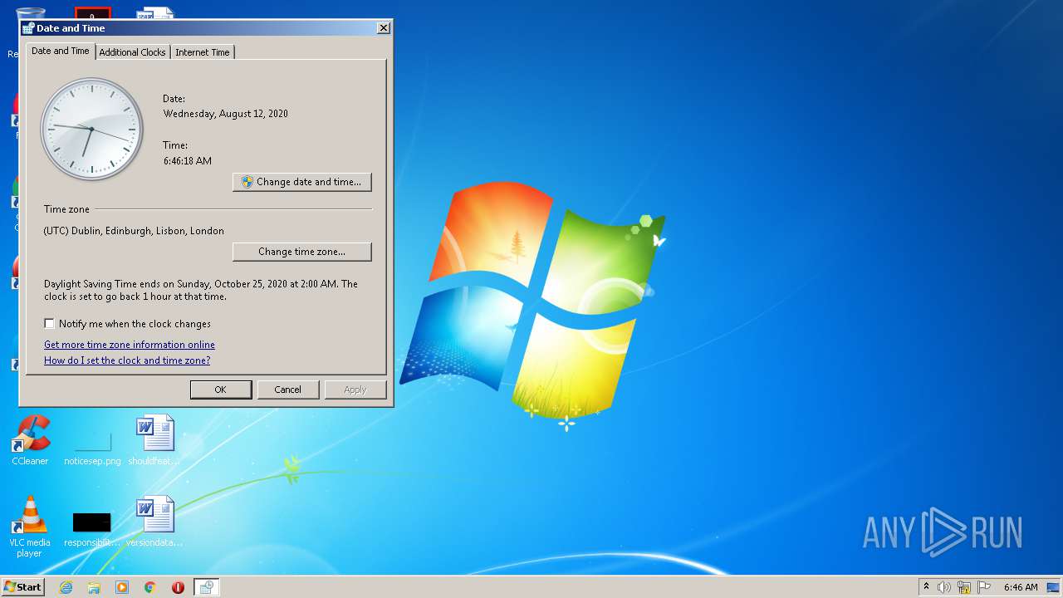The width and height of the screenshot is (1063, 598).
Task: Open Windows Explorer folder icon on taskbar
Action: [x=94, y=587]
